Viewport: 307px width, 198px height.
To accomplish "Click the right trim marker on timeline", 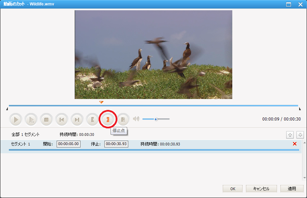I will [300, 109].
